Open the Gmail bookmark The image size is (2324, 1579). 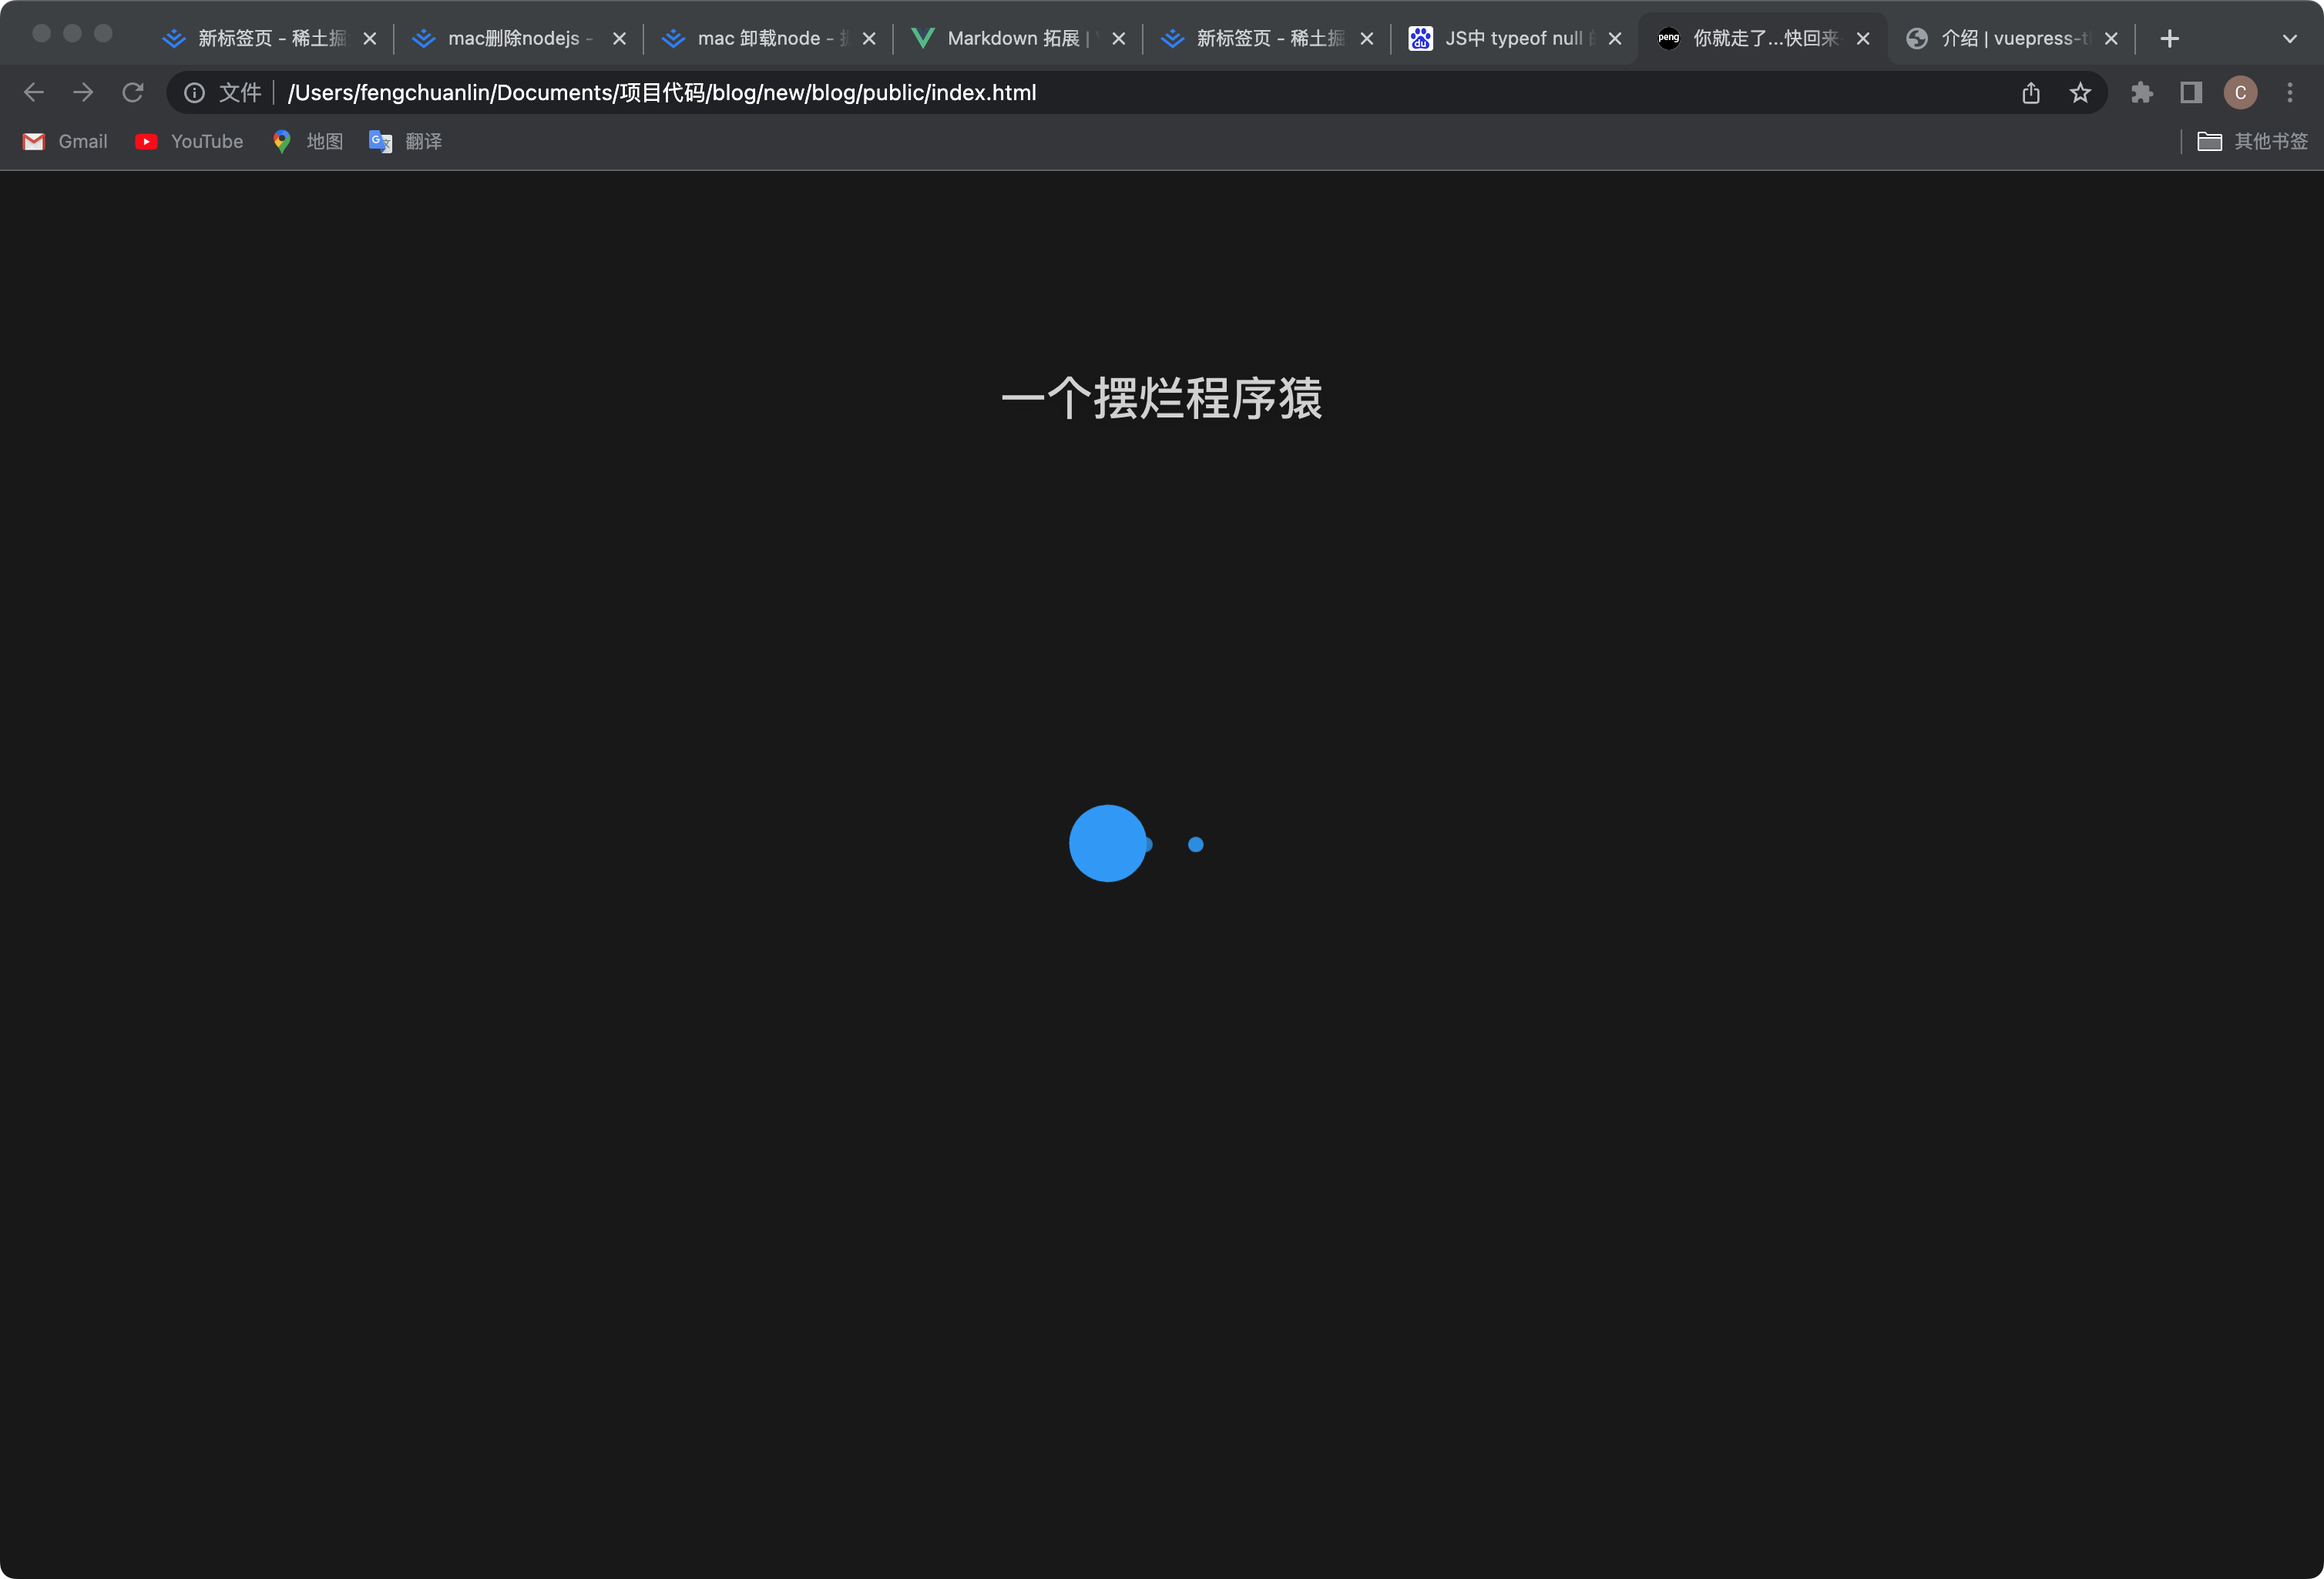65,142
